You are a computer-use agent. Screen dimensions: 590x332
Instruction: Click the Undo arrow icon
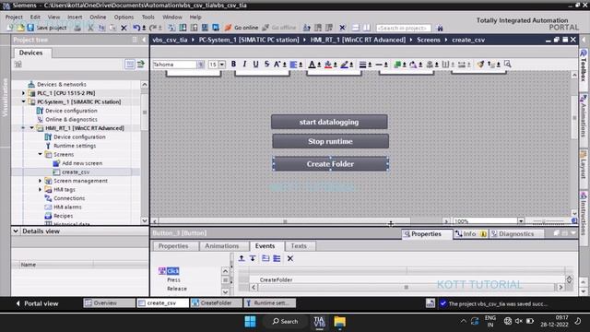136,28
